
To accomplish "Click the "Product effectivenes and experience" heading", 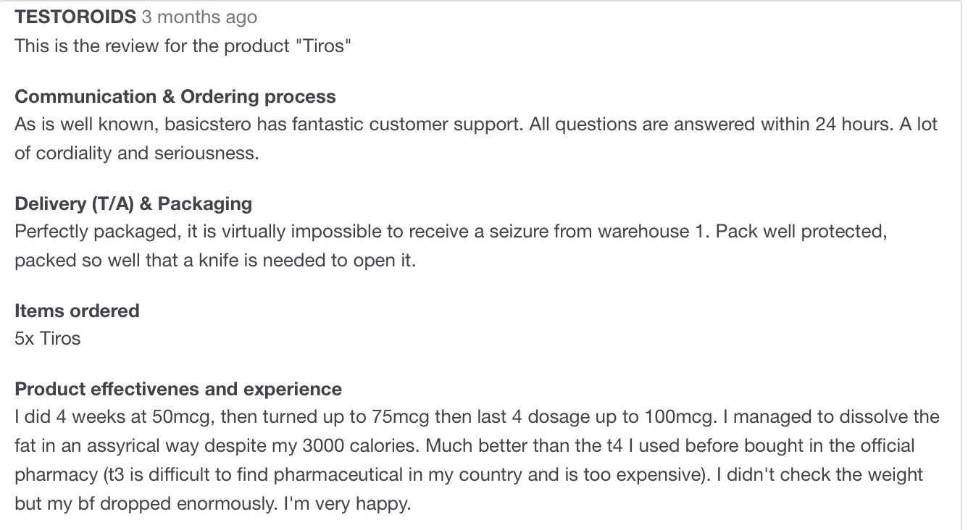I will [x=178, y=390].
